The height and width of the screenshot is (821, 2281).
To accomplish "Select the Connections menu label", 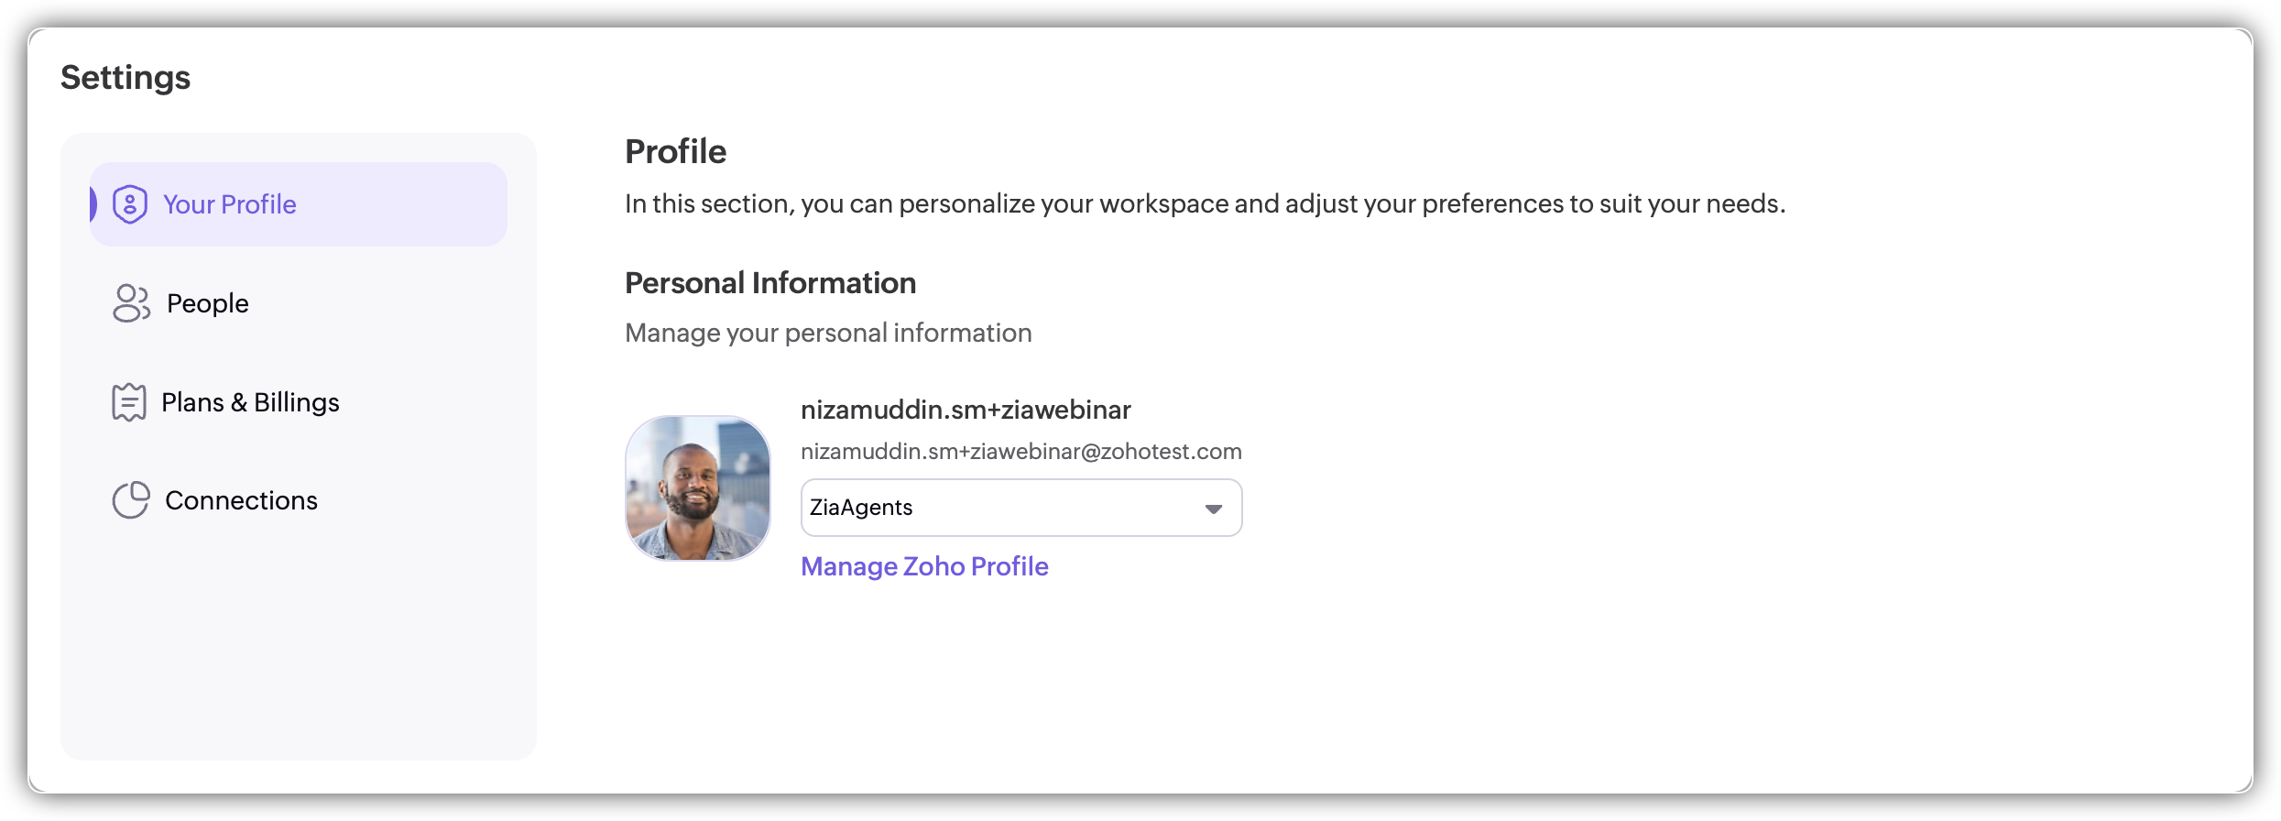I will tap(241, 500).
